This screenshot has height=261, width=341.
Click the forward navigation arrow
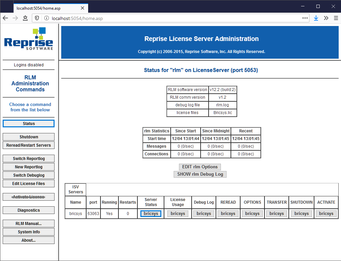15,18
